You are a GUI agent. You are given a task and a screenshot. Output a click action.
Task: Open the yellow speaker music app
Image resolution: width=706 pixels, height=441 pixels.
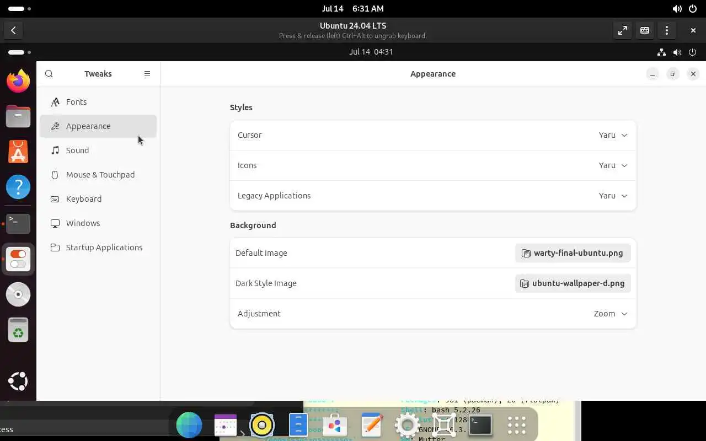point(262,425)
